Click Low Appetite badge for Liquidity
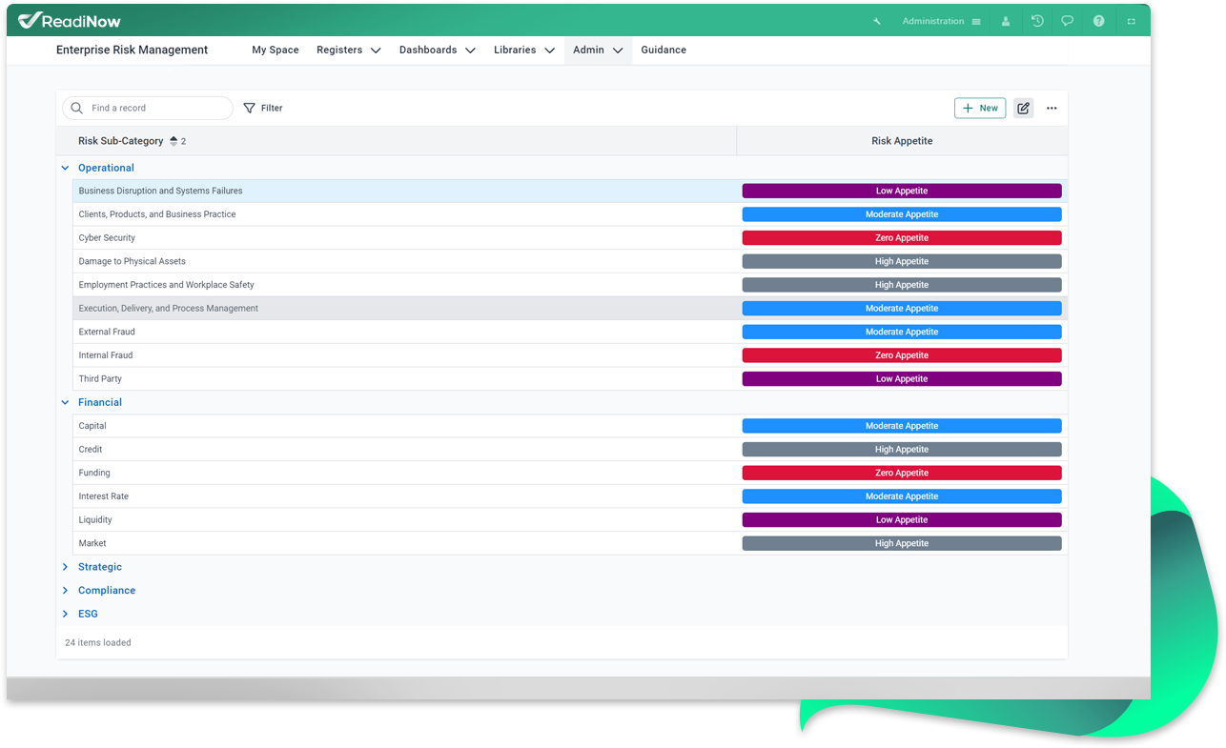This screenshot has width=1226, height=748. 902,520
